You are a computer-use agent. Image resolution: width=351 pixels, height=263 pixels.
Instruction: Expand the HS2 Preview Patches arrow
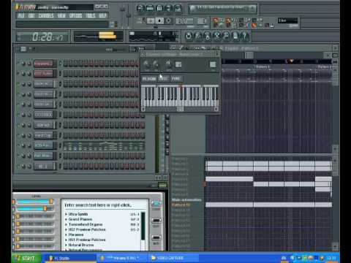coord(66,229)
